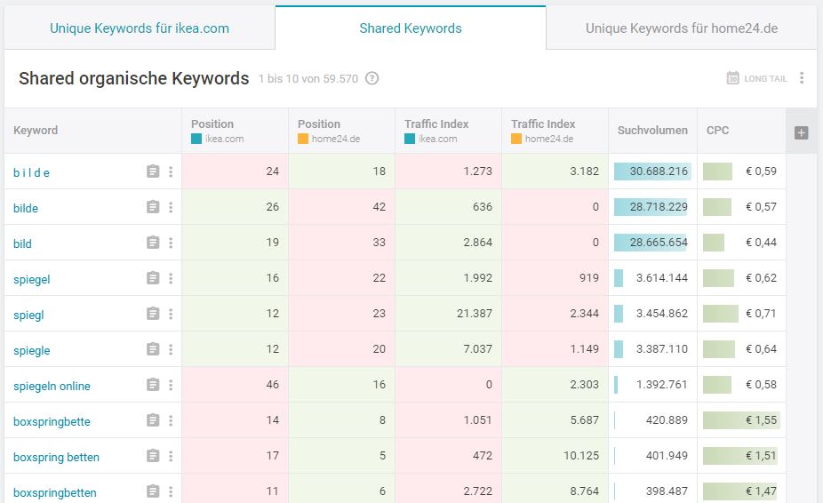Image resolution: width=823 pixels, height=503 pixels.
Task: Open three-dot menu for 'b i l d e' row
Action: (171, 172)
